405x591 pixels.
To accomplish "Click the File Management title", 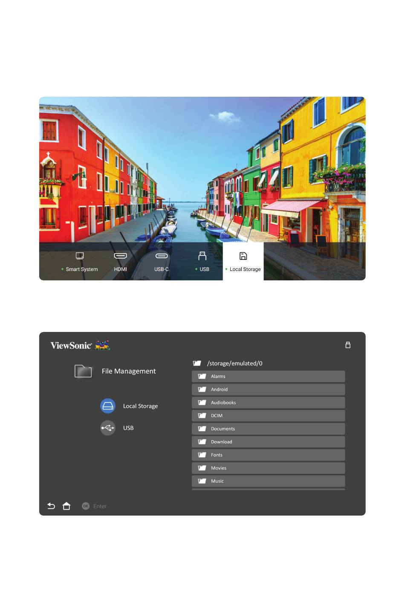I will click(x=129, y=371).
